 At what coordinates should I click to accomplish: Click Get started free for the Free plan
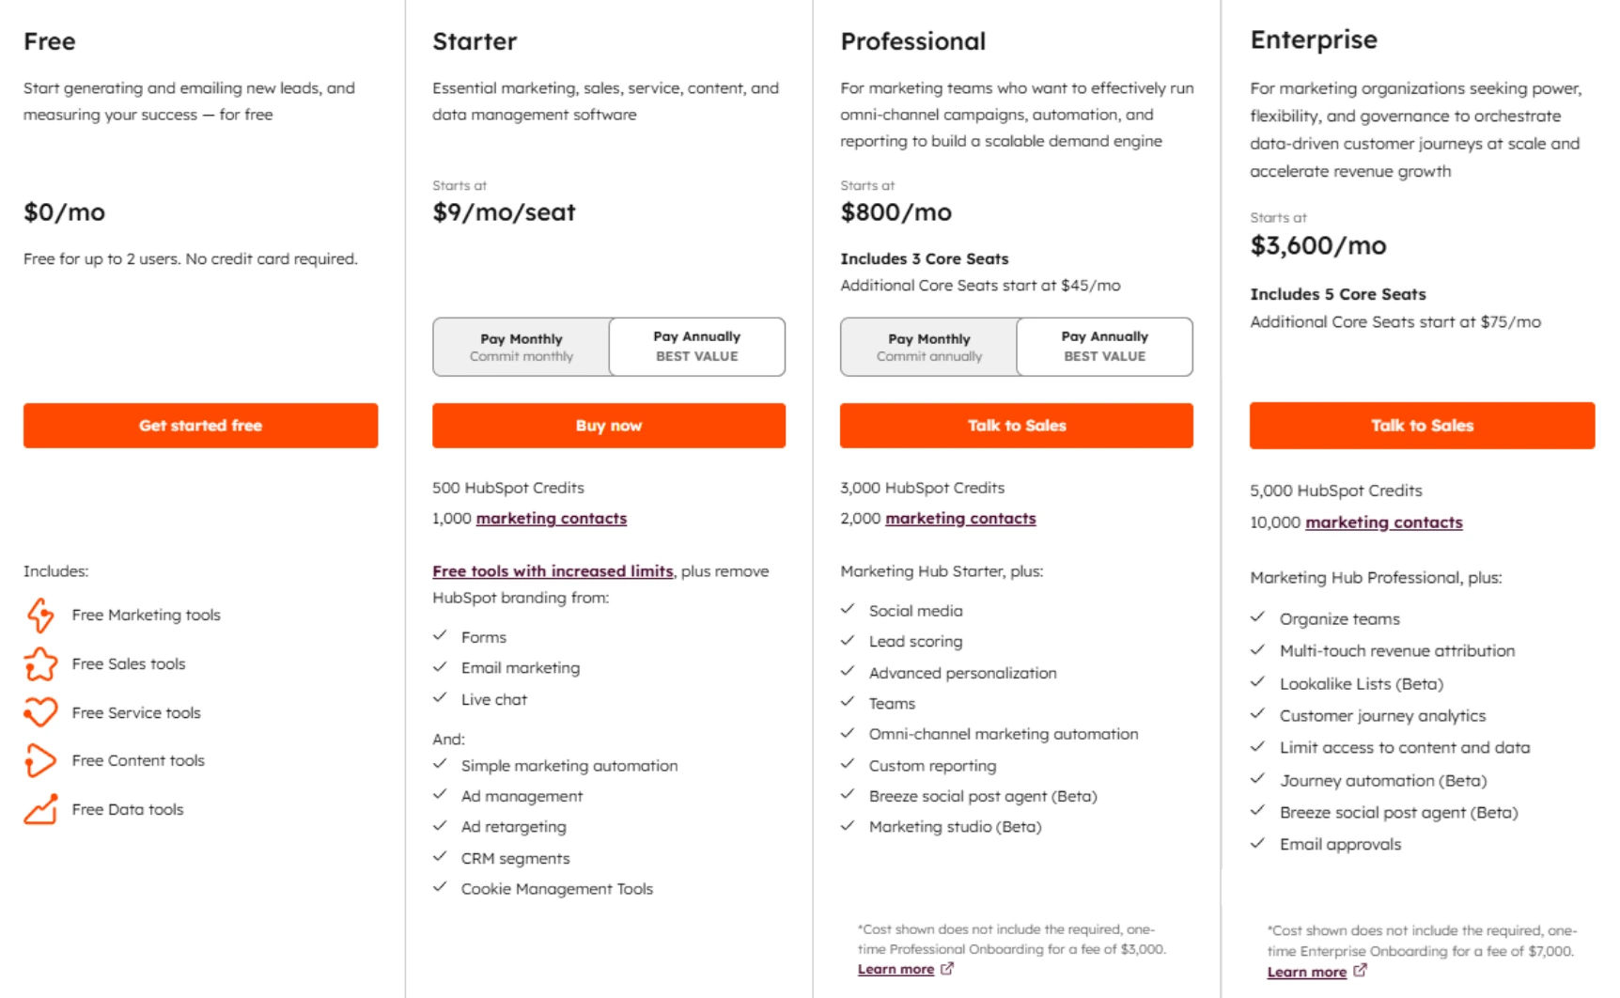200,425
